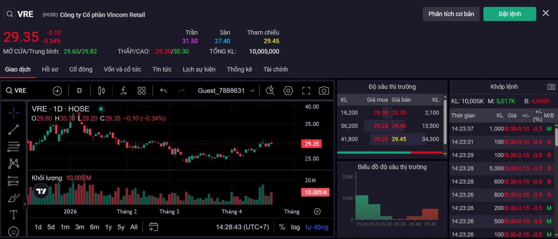Screen dimensions: 558x239
Task: Open the Tài chính tab
Action: coord(275,69)
